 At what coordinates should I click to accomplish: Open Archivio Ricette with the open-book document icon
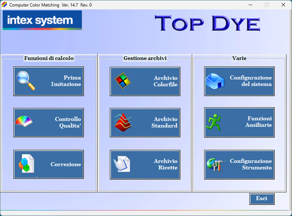[x=145, y=164]
